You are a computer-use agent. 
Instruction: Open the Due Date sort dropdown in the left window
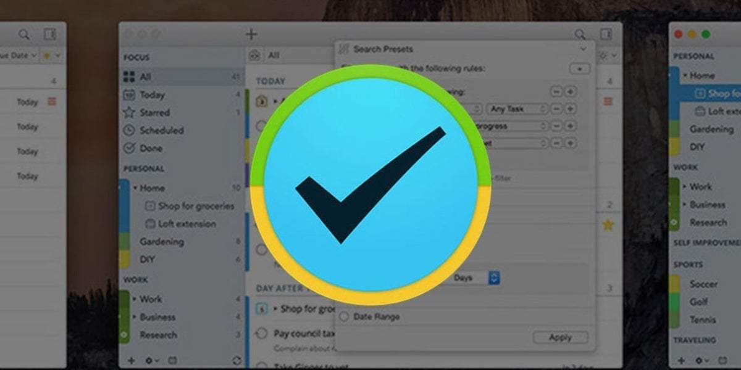click(19, 55)
